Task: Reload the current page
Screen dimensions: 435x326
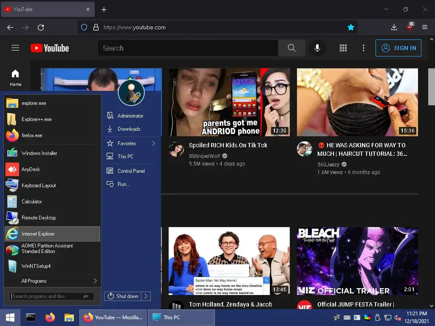Action: tap(41, 27)
